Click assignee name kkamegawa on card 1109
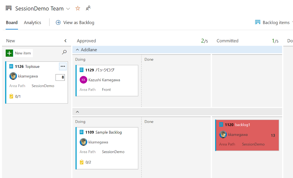This screenshot has width=293, height=178. pyautogui.click(x=98, y=142)
